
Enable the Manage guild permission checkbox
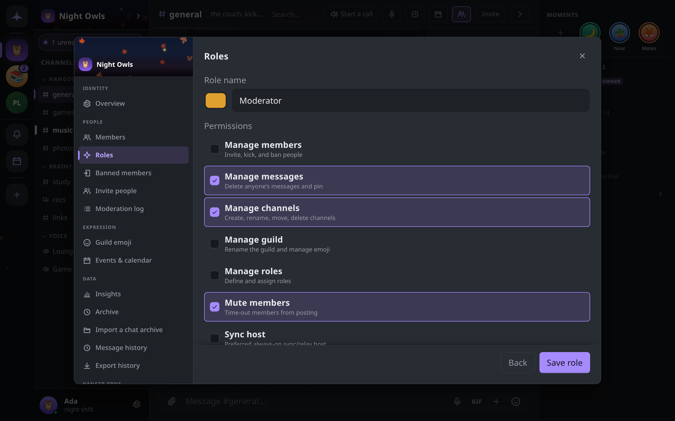(214, 244)
